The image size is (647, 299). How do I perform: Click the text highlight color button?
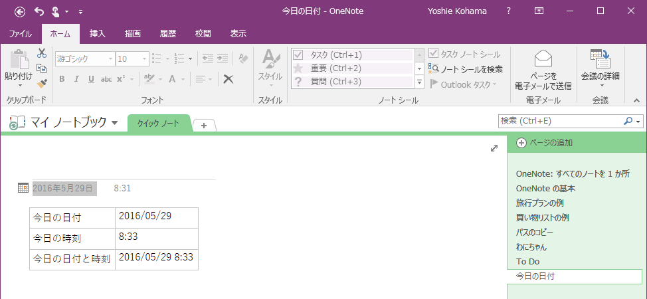(x=149, y=79)
